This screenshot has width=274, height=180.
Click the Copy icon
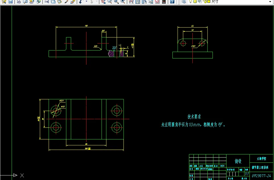tap(53, 2)
